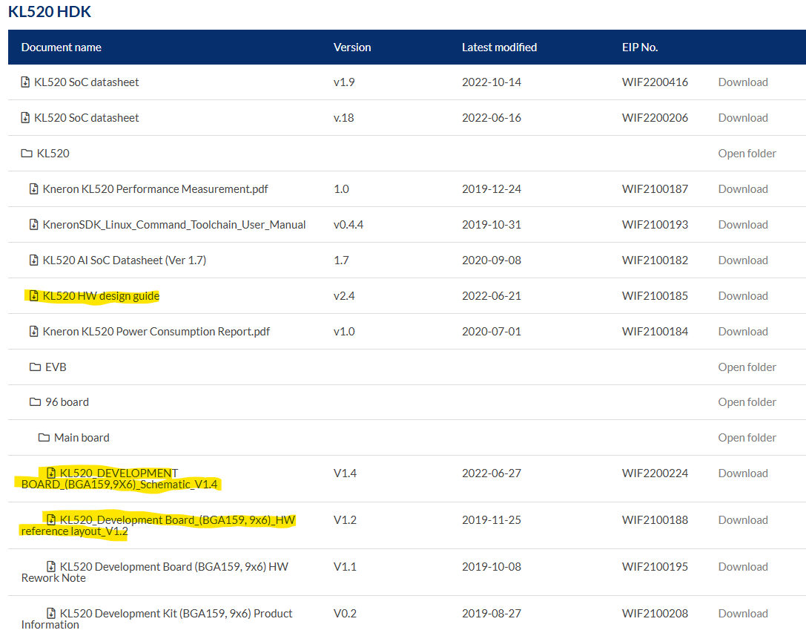Viewport: 806px width, 633px height.
Task: Click file icon beside KL520 SoC datasheet v1.9
Action: pyautogui.click(x=25, y=82)
